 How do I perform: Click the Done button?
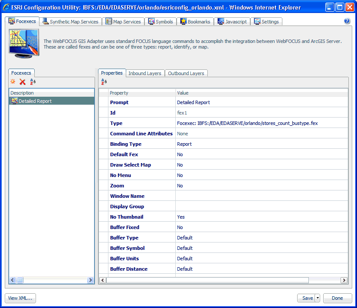click(x=337, y=298)
